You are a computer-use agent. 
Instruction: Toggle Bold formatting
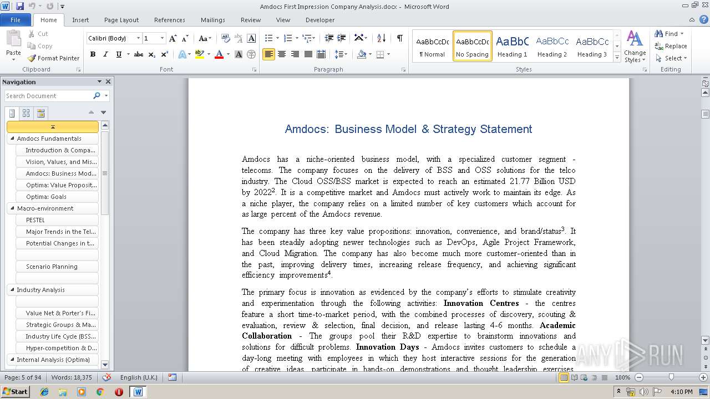coord(93,54)
